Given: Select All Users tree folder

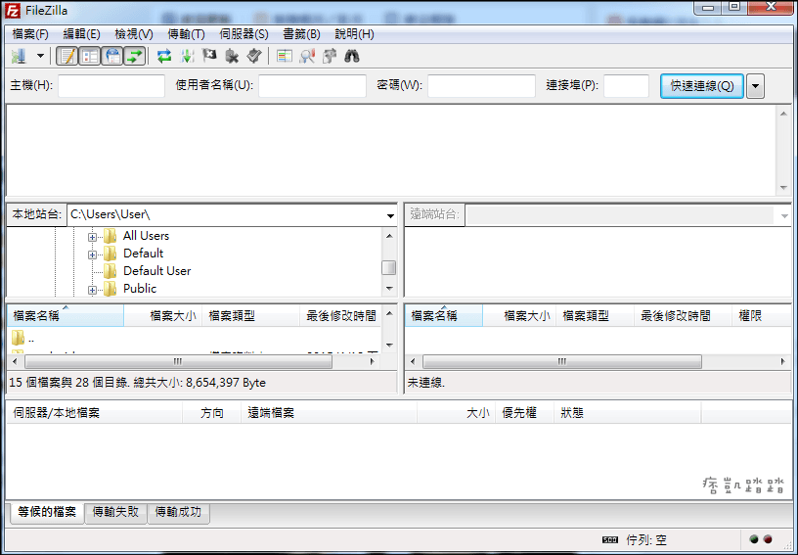Looking at the screenshot, I should [146, 236].
